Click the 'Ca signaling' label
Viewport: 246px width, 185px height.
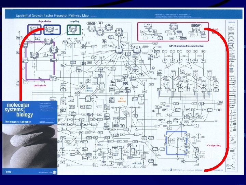click(214, 146)
